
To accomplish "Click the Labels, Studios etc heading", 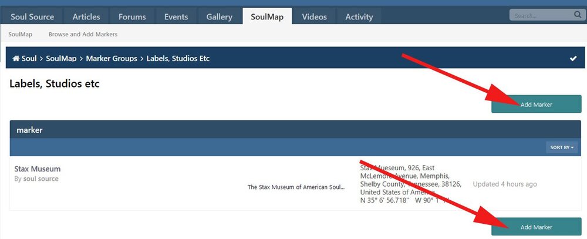I will [x=54, y=83].
